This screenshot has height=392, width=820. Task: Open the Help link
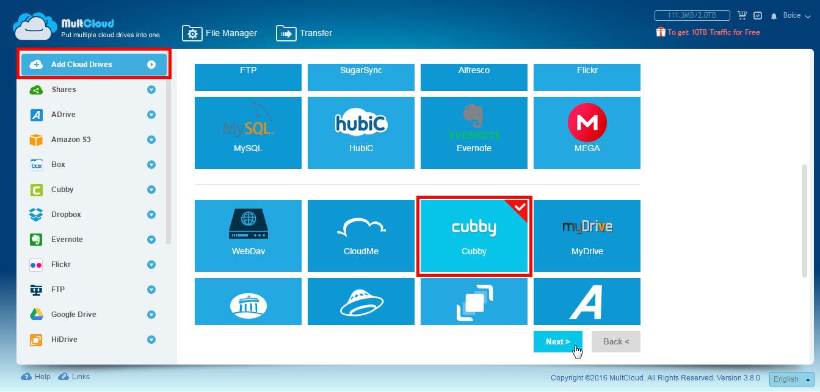[36, 377]
